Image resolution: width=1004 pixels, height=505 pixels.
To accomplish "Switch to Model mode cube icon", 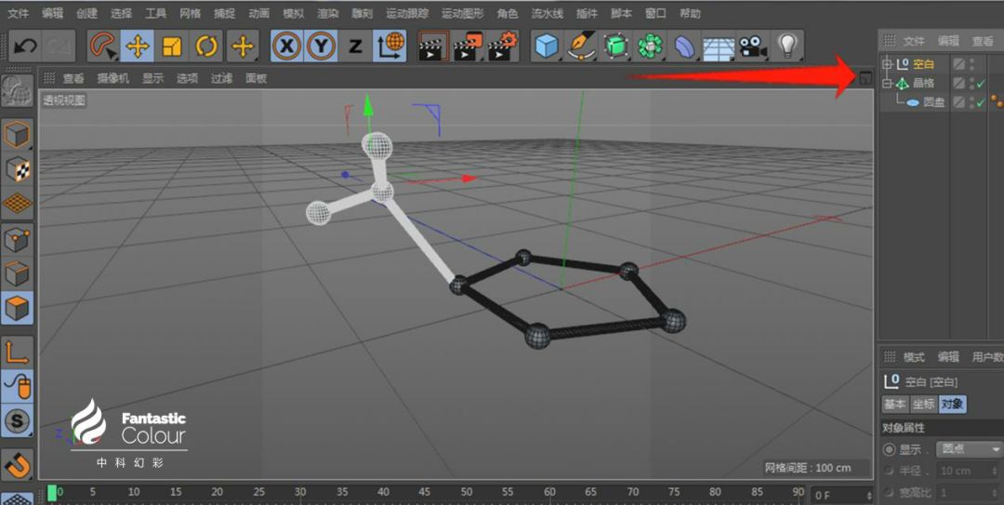I will coord(17,135).
